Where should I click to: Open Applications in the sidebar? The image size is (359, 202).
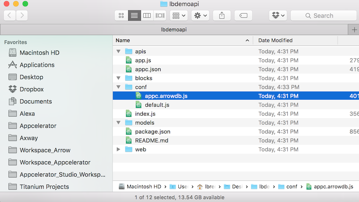[x=31, y=65]
